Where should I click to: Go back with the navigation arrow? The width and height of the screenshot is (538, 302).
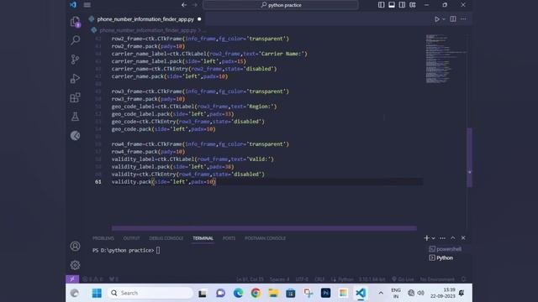tap(184, 5)
